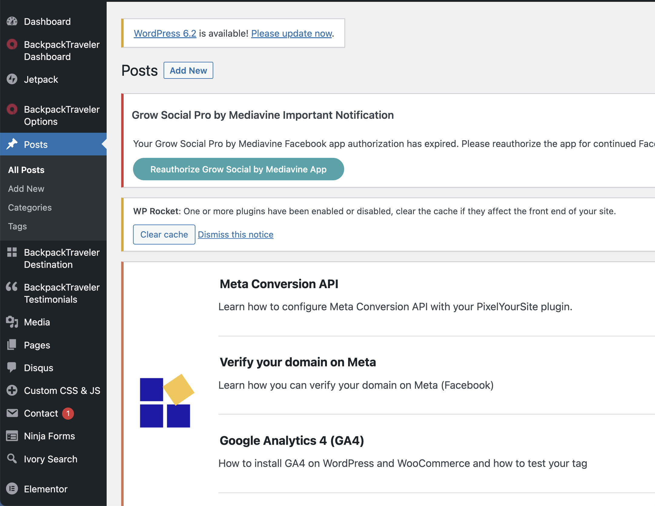Image resolution: width=655 pixels, height=506 pixels.
Task: Click the Ninja Forms icon
Action: (12, 436)
